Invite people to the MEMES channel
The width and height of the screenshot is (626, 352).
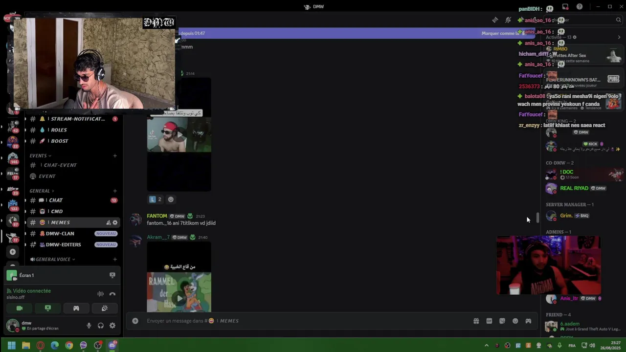(x=109, y=222)
